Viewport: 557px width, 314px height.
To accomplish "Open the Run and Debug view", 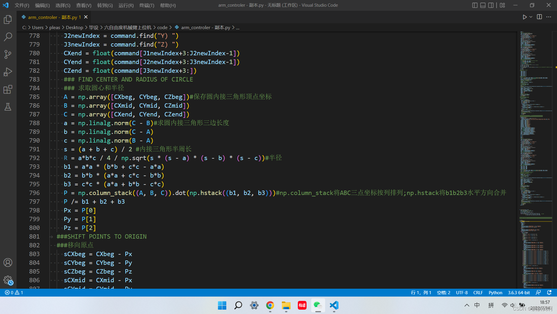I will coord(8,72).
